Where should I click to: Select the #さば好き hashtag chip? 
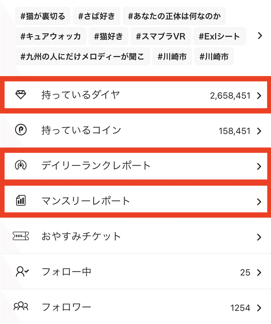click(97, 16)
